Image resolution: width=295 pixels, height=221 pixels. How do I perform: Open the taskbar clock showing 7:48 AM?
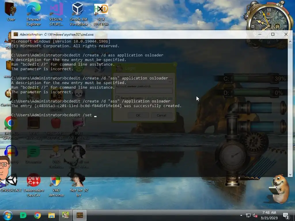(x=269, y=215)
